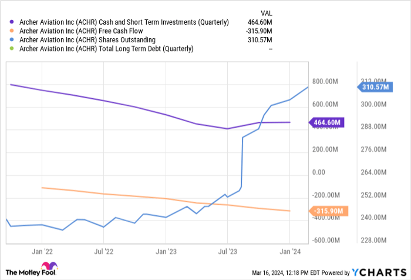411x280 pixels.
Task: Click the green Total Long Term Debt legend dot
Action: [13, 49]
